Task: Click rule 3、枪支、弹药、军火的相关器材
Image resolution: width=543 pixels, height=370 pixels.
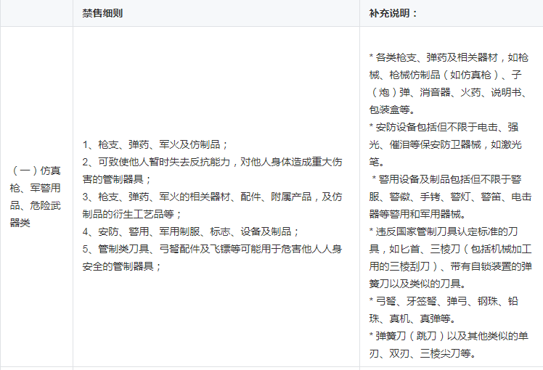Action: [x=212, y=205]
